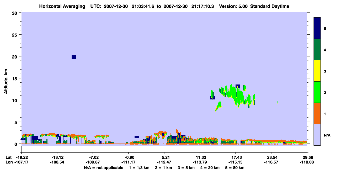This screenshot has height=175, width=341.
Task: Click the yellow level 3 colorbar segment
Action: click(x=317, y=71)
